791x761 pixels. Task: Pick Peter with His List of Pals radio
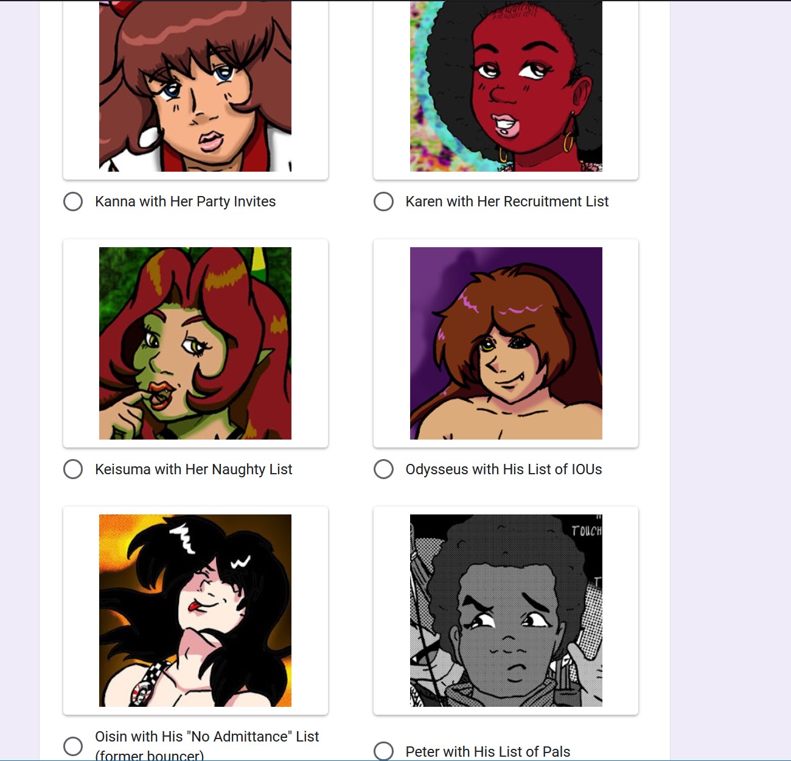383,751
